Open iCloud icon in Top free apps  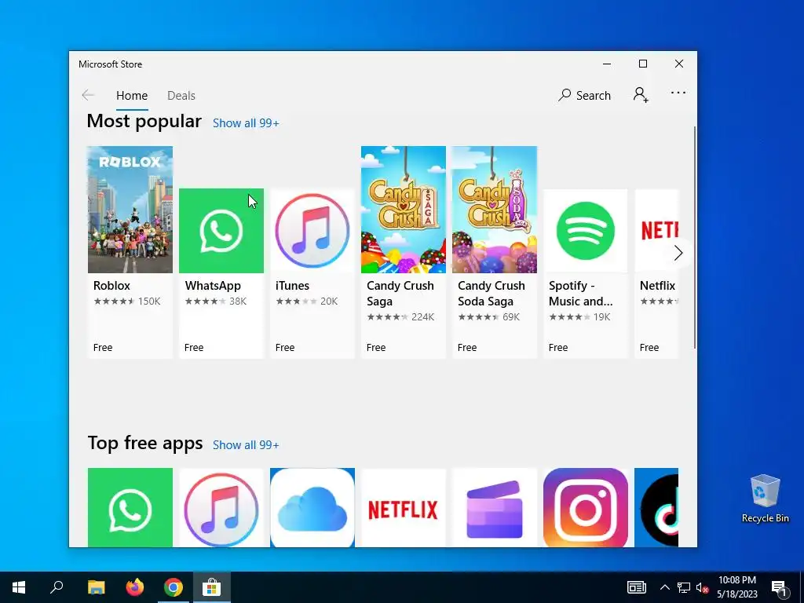click(x=312, y=508)
